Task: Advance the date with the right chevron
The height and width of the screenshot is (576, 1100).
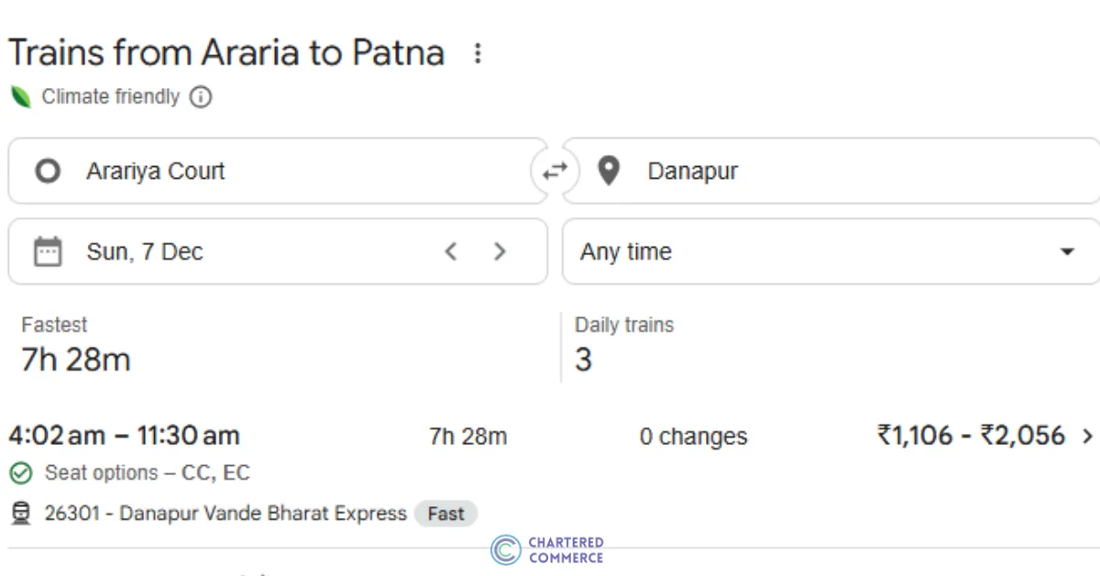Action: [500, 250]
